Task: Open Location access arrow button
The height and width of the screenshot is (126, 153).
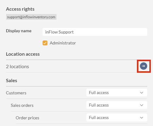Action: point(144,66)
